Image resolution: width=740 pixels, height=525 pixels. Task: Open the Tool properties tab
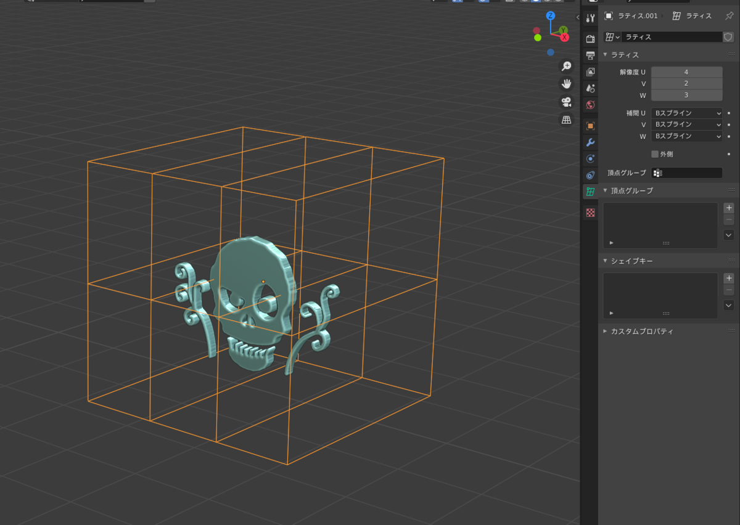click(590, 18)
